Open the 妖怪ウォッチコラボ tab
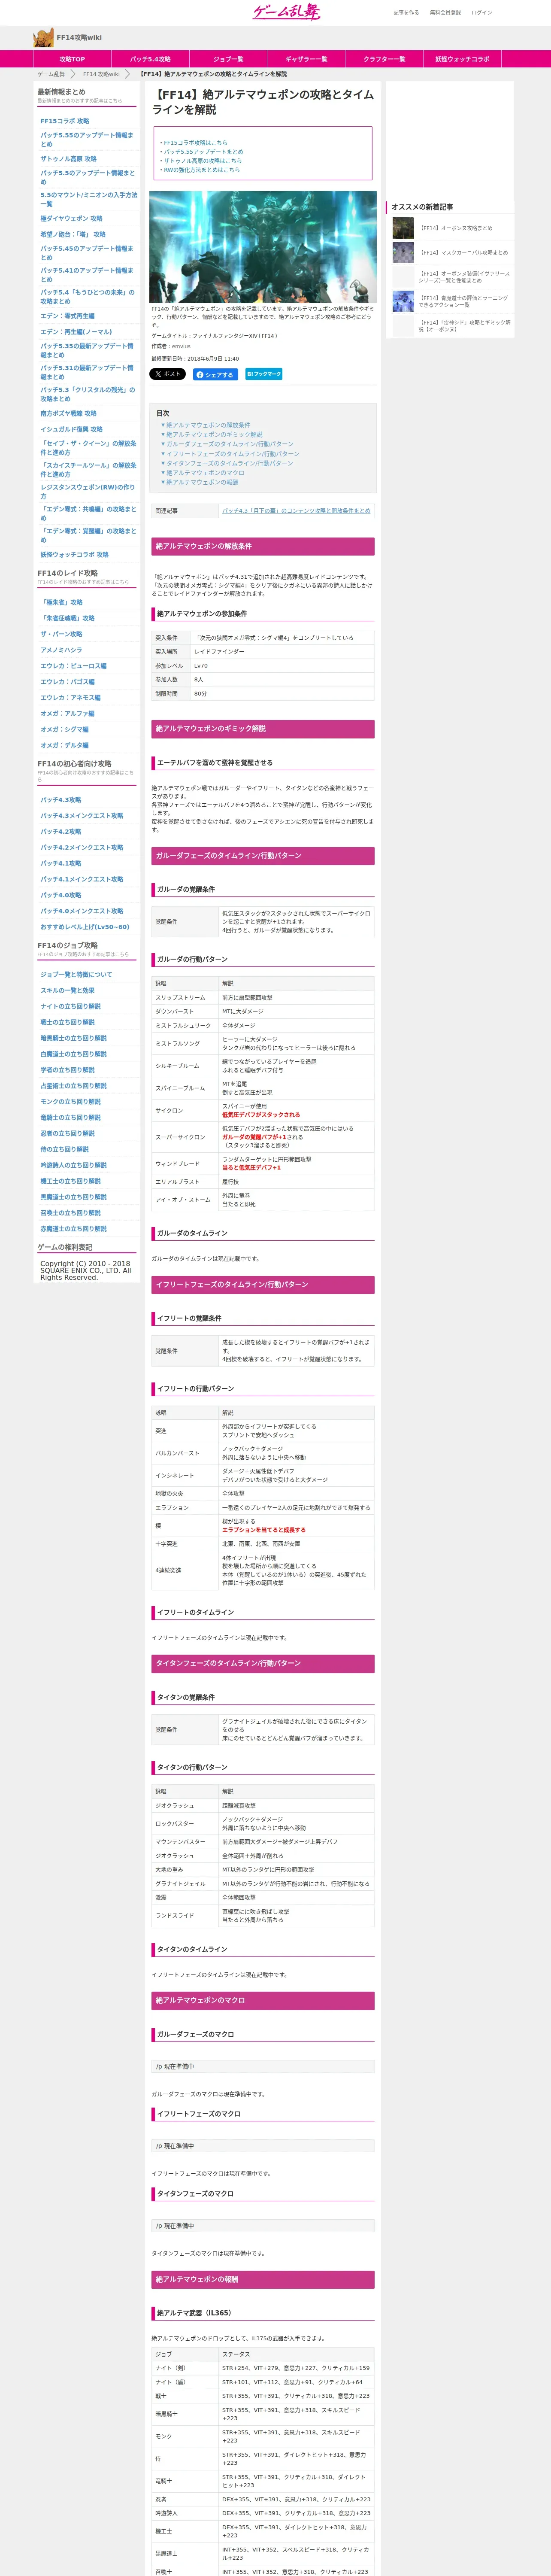Screen dimensions: 551x2576 pos(462,59)
